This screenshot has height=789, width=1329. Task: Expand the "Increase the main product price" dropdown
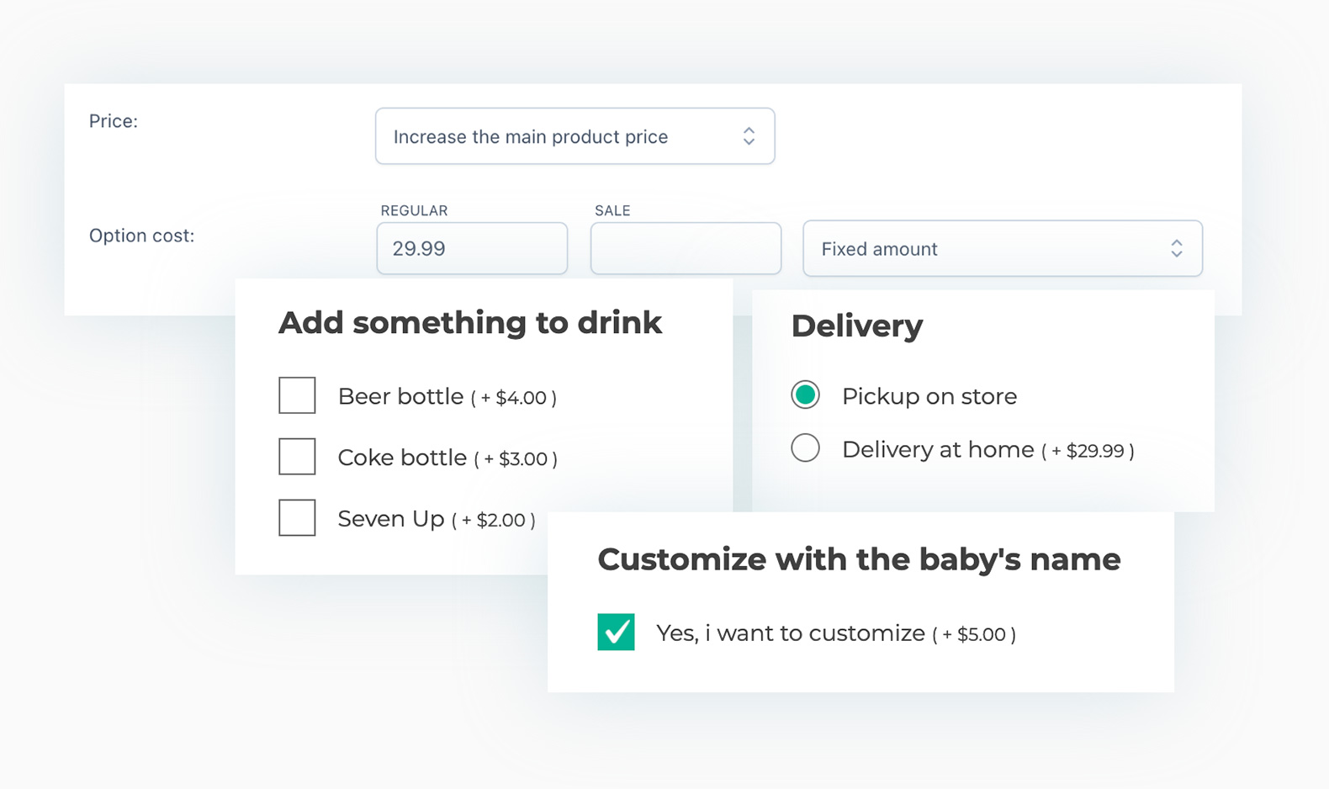click(x=574, y=135)
